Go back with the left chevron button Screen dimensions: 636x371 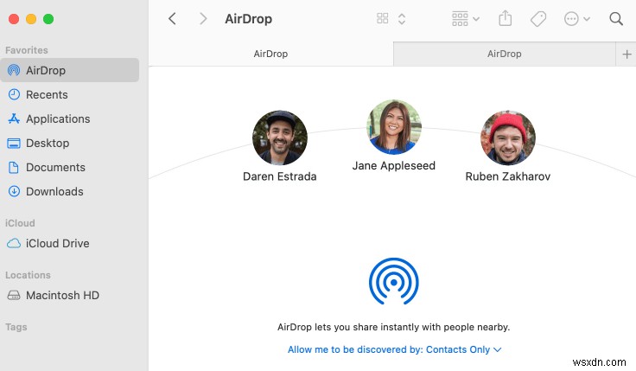[172, 19]
